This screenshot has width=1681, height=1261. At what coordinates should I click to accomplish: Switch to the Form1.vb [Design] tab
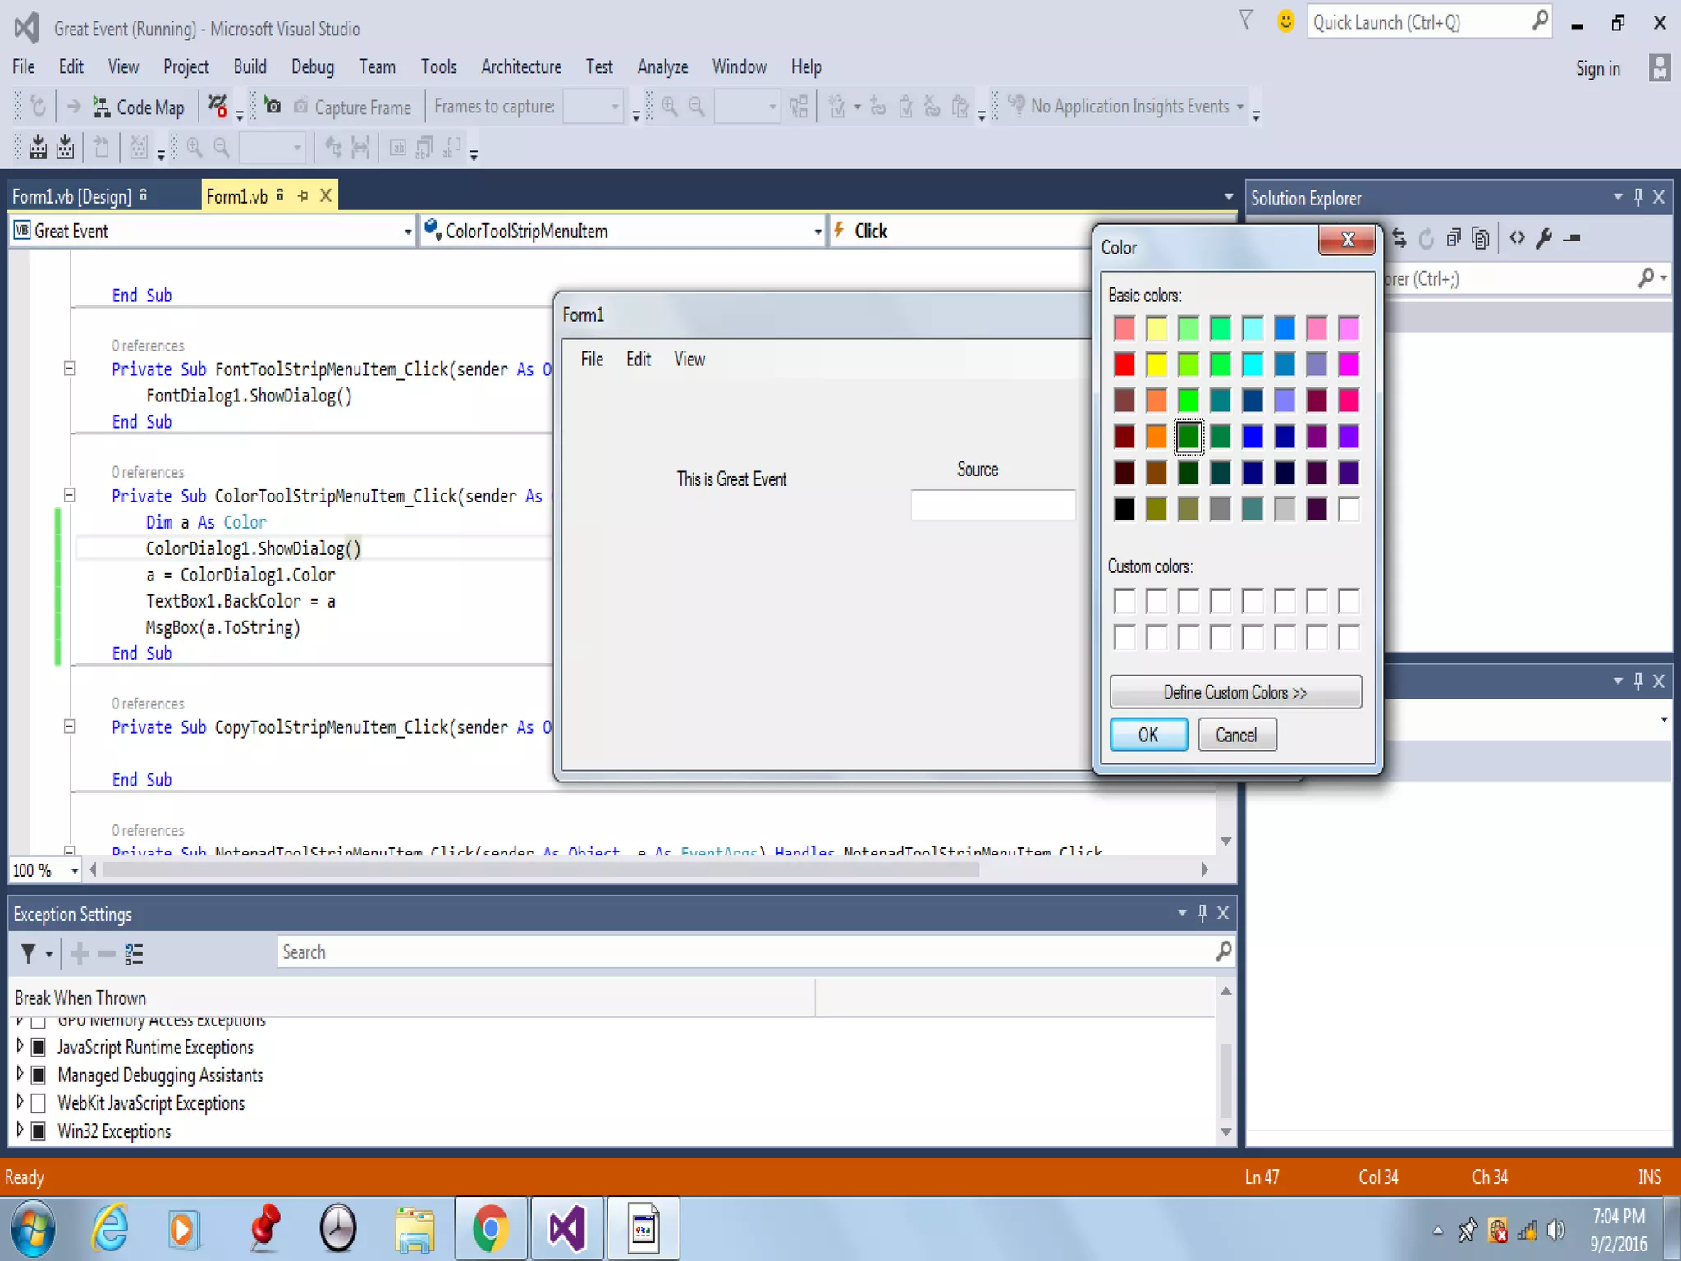coord(72,197)
